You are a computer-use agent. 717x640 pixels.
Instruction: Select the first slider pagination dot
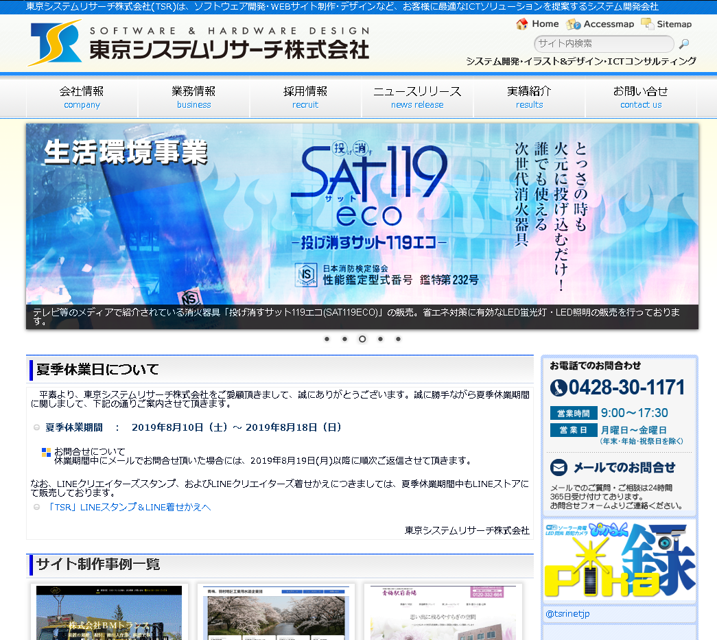coord(327,339)
